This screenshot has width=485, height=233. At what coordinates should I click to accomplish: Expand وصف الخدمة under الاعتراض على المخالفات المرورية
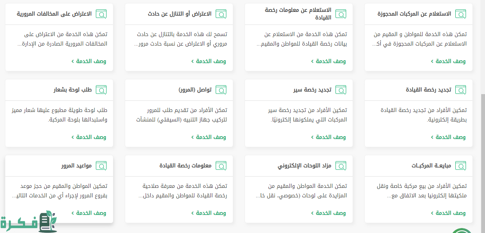point(89,61)
